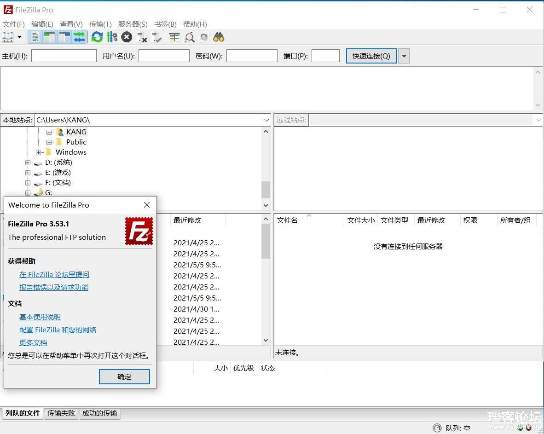Click the 报告错误以及请求功能 link
Image resolution: width=544 pixels, height=434 pixels.
[54, 287]
